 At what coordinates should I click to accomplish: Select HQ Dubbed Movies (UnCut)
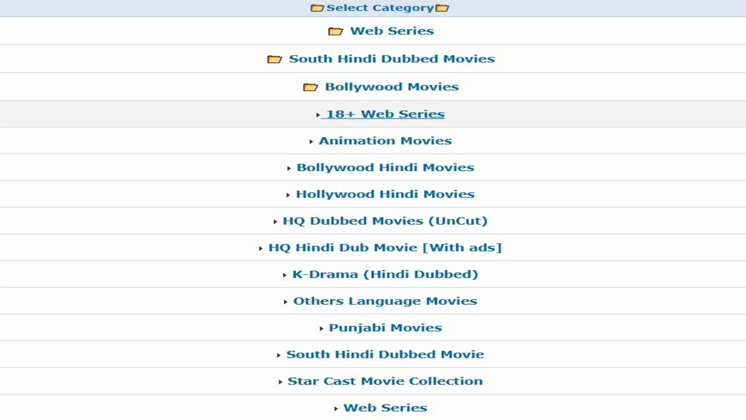[x=385, y=221]
